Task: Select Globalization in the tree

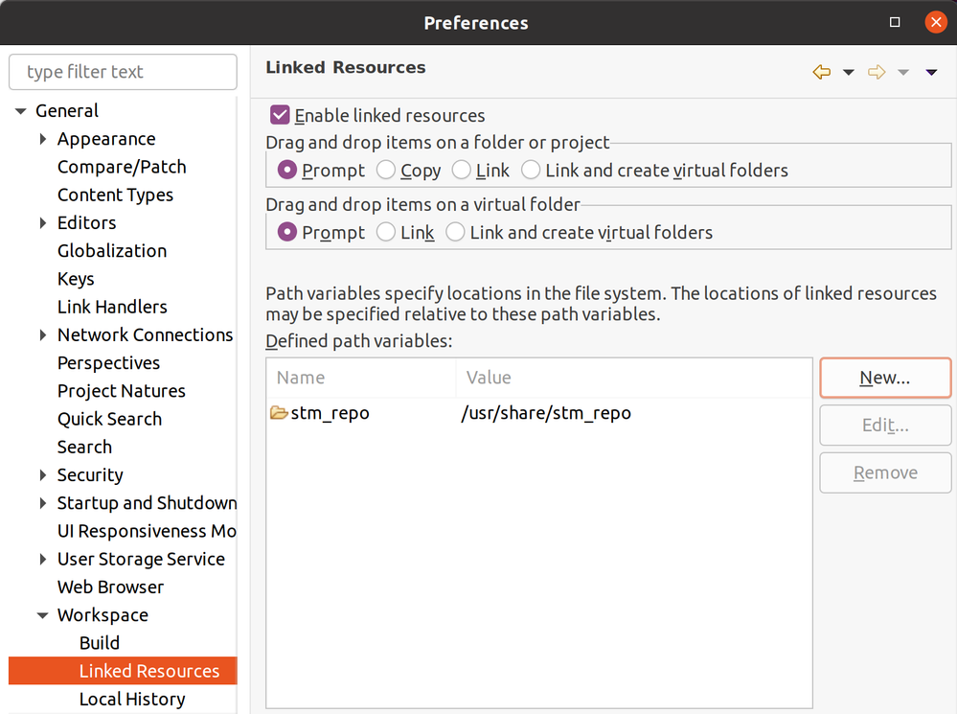Action: [x=112, y=250]
